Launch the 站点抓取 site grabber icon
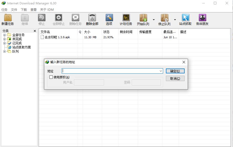 click(x=185, y=18)
